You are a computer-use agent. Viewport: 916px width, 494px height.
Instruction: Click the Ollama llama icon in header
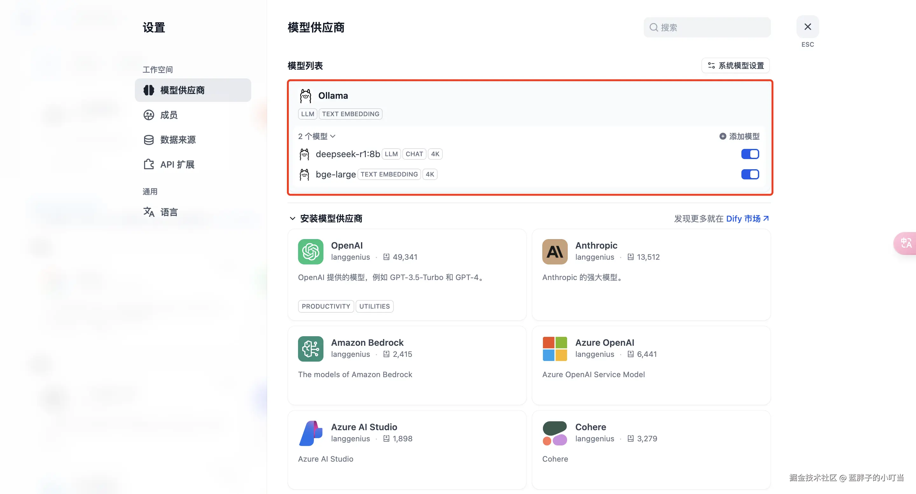pos(305,96)
